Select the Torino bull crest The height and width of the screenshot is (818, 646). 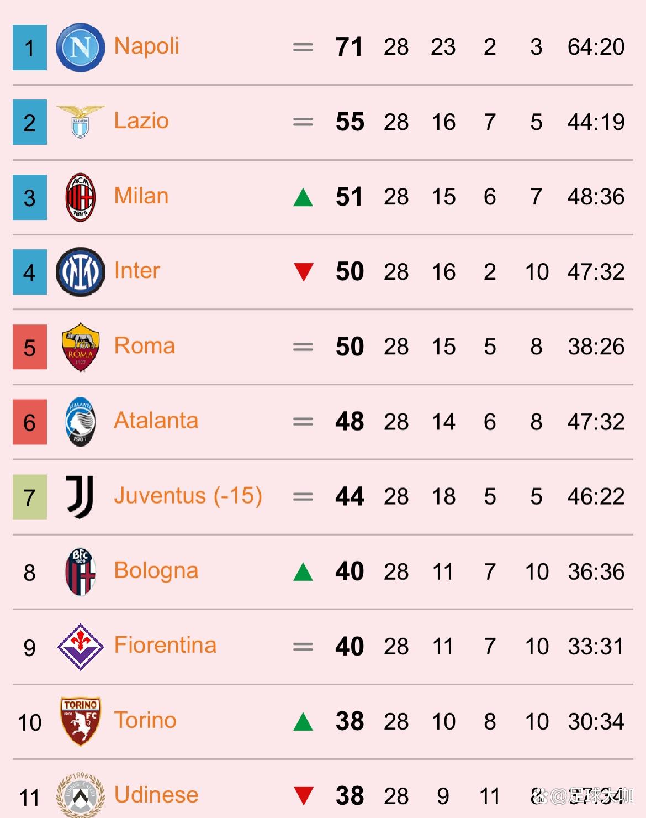[x=81, y=721]
